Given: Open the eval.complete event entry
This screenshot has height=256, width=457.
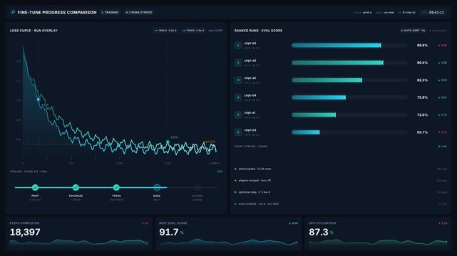Looking at the screenshot, I should (341, 203).
